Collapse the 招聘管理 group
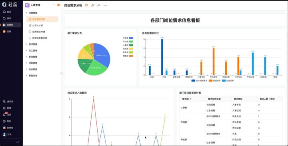 click(26, 13)
